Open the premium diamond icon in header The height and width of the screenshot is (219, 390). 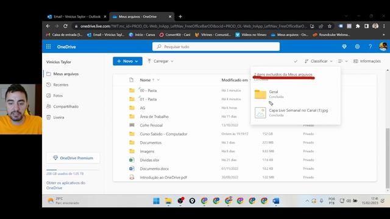pyautogui.click(x=344, y=46)
